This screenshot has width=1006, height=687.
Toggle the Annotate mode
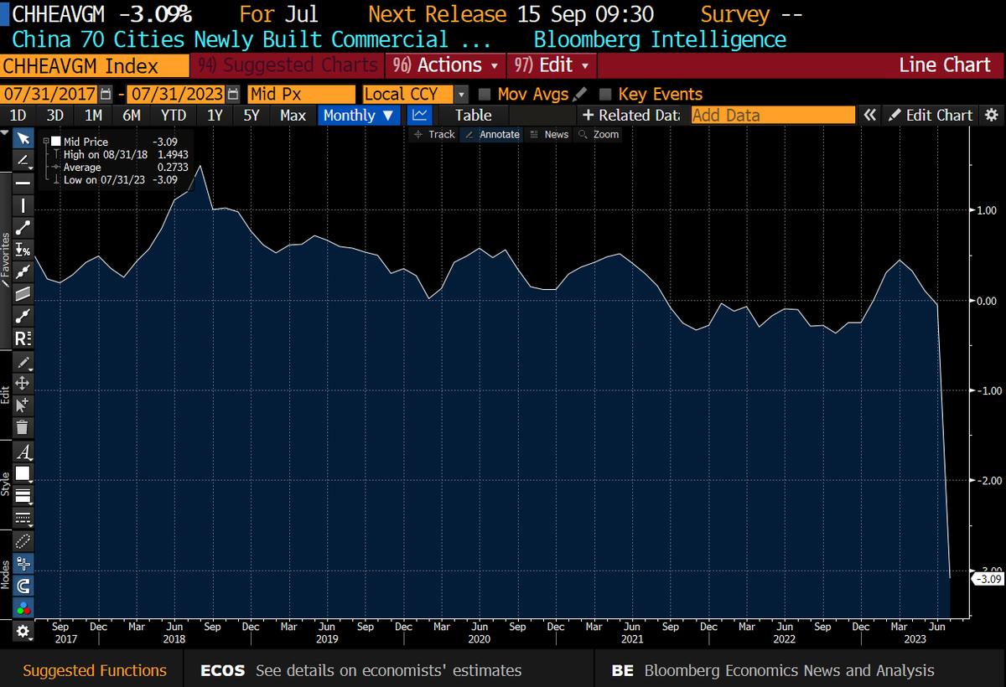point(492,134)
